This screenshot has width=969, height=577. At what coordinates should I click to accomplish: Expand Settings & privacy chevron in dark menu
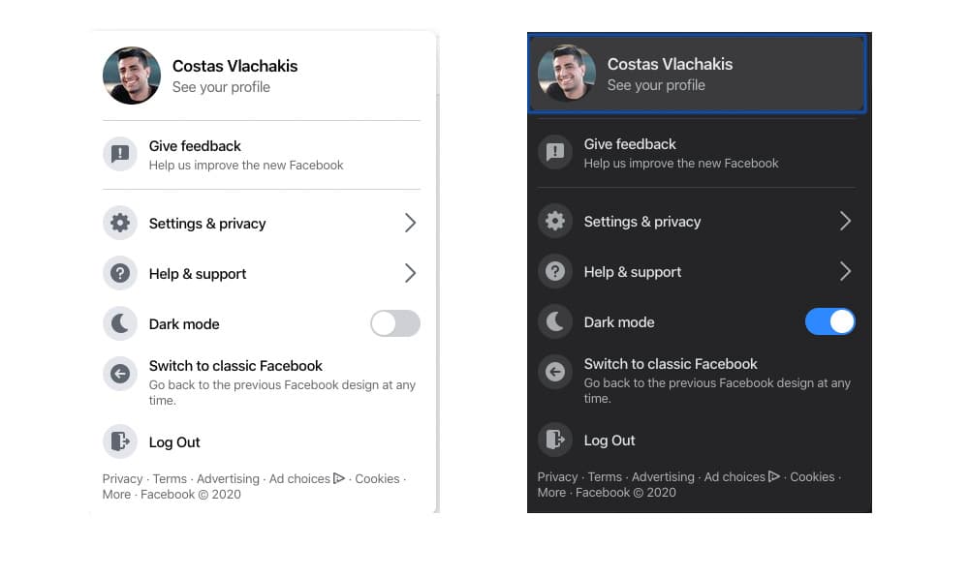click(x=845, y=222)
